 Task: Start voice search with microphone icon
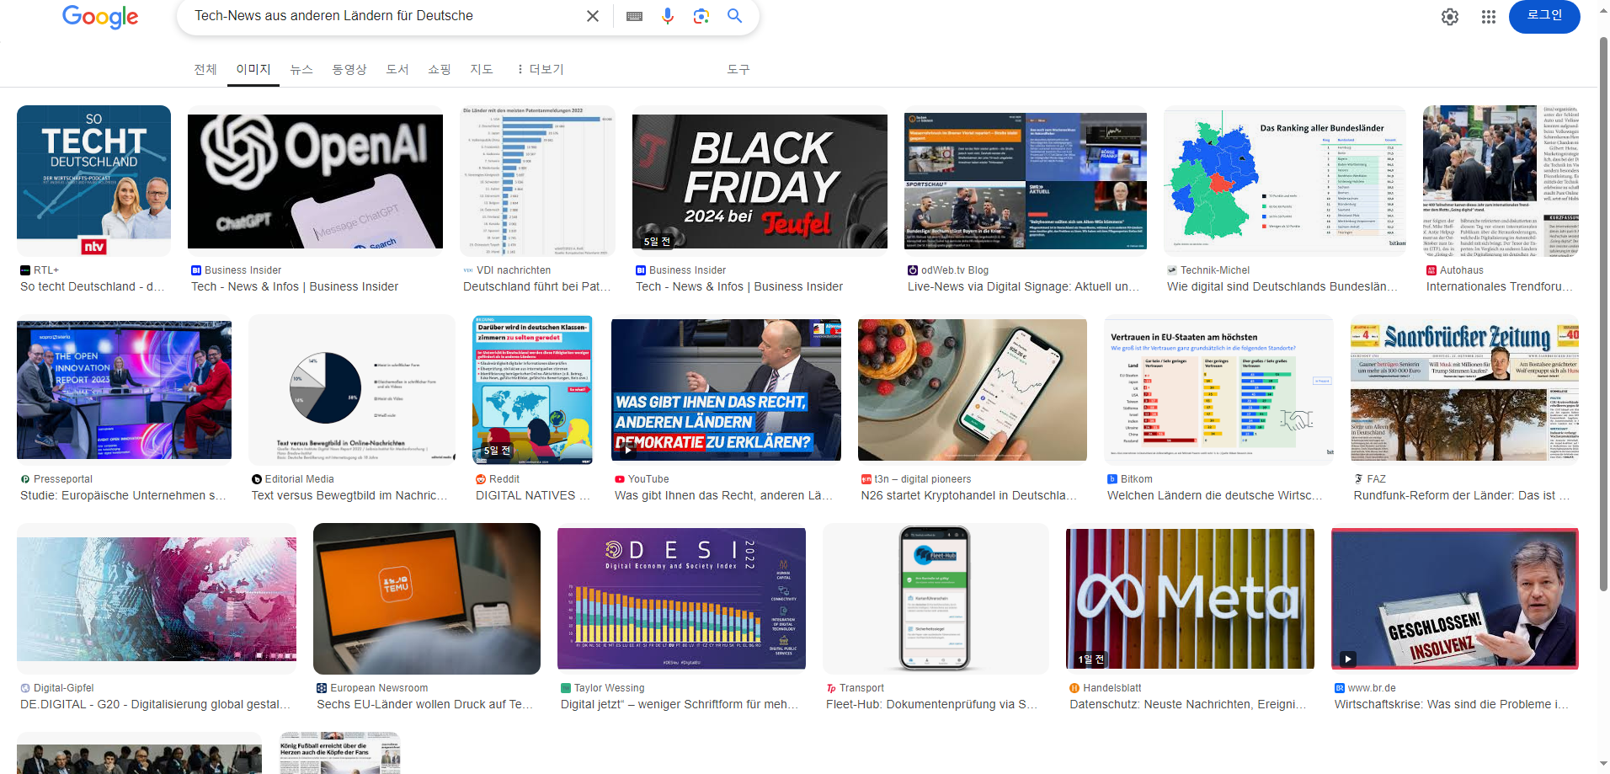(x=668, y=16)
